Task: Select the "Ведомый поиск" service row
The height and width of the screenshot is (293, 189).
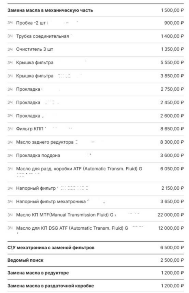Action: (23, 261)
